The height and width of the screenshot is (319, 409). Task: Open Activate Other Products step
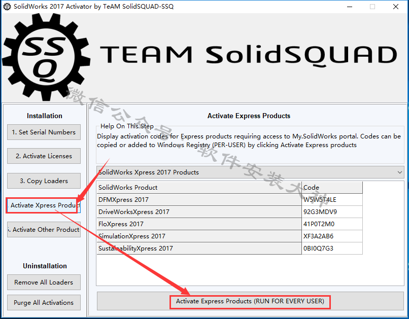[44, 229]
